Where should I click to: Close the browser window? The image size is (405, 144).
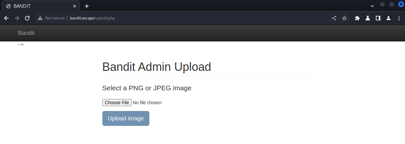(401, 4)
